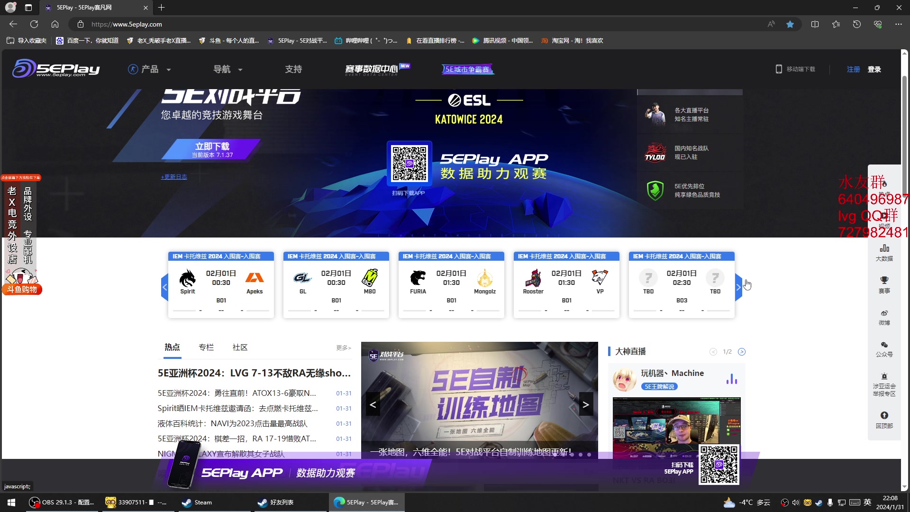Viewport: 910px width, 512px height.
Task: Toggle the bookmark star in the address bar
Action: click(790, 24)
